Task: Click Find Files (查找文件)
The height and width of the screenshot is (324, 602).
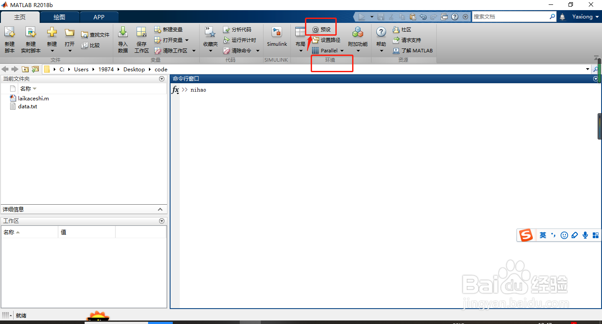Action: pyautogui.click(x=95, y=35)
